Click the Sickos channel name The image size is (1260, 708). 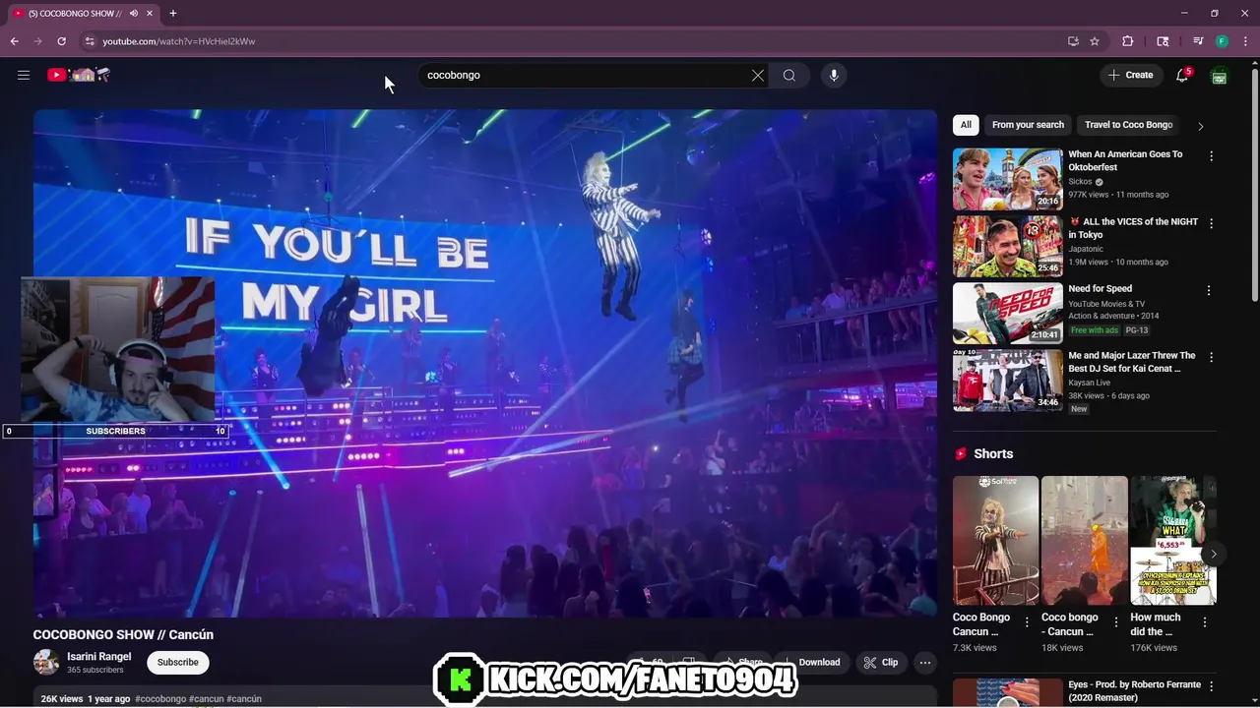point(1080,182)
